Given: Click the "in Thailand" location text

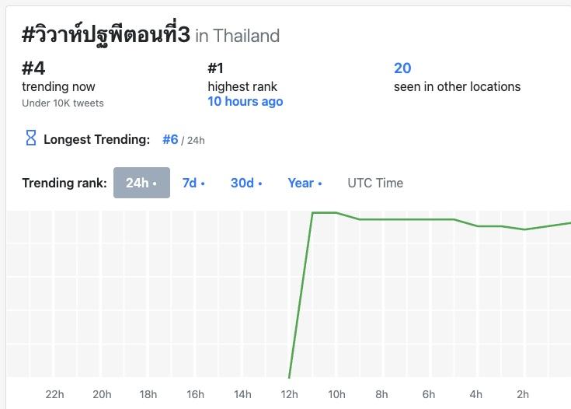Looking at the screenshot, I should [237, 36].
